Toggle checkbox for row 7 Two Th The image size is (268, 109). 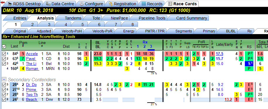pos(4,94)
